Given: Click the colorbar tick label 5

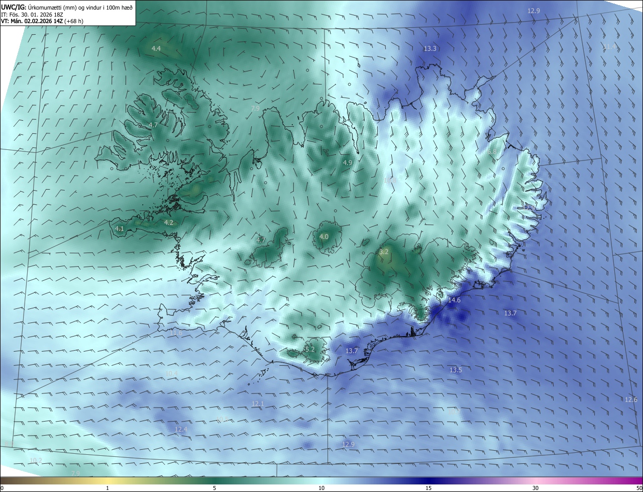Looking at the screenshot, I should 215,488.
